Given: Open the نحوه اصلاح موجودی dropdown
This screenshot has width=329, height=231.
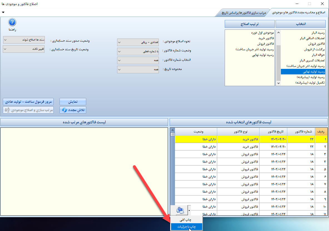Looking at the screenshot, I should tap(138, 42).
